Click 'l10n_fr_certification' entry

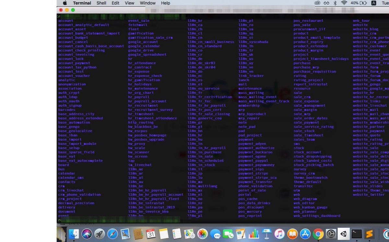[x=210, y=97]
